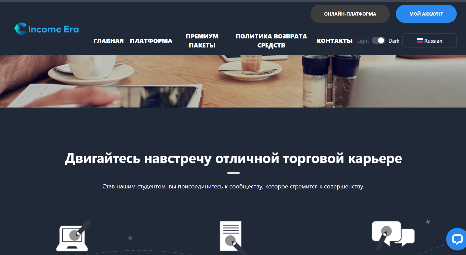Click the coffee table banner image

tap(233, 81)
